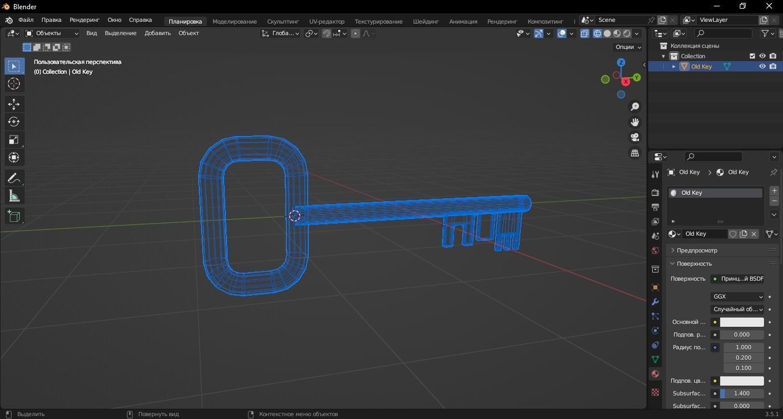Open the Physics properties tab
Screen dimensions: 783x419
[x=655, y=331]
